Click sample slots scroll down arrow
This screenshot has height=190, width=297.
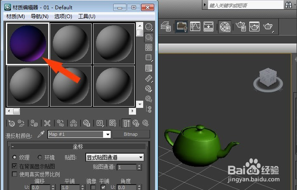[x=140, y=104]
